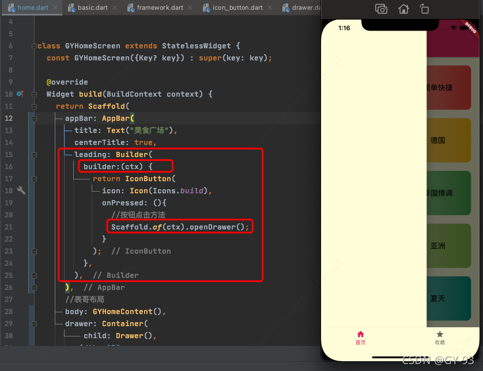Click the simulator clock showing 1:16
Screen dimensions: 483x371
[344, 28]
